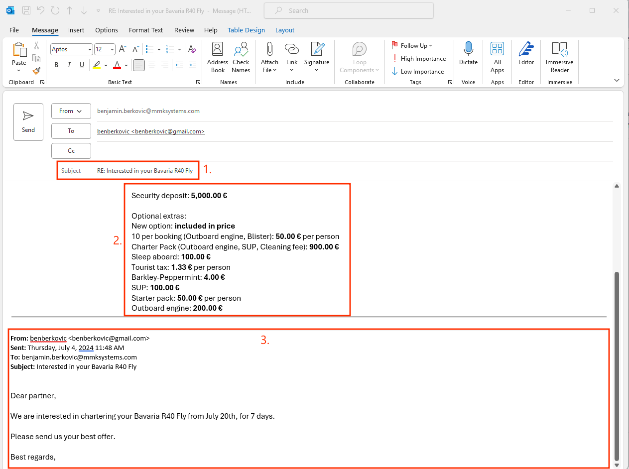Image resolution: width=629 pixels, height=469 pixels.
Task: Launch the Editor proofing tool
Action: click(x=526, y=54)
